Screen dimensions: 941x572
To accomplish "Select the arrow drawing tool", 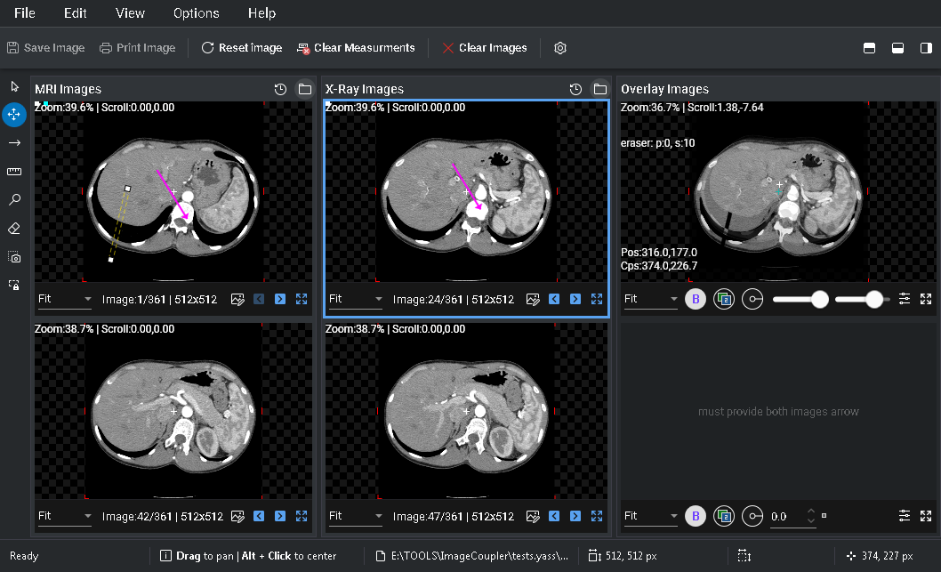I will [14, 143].
